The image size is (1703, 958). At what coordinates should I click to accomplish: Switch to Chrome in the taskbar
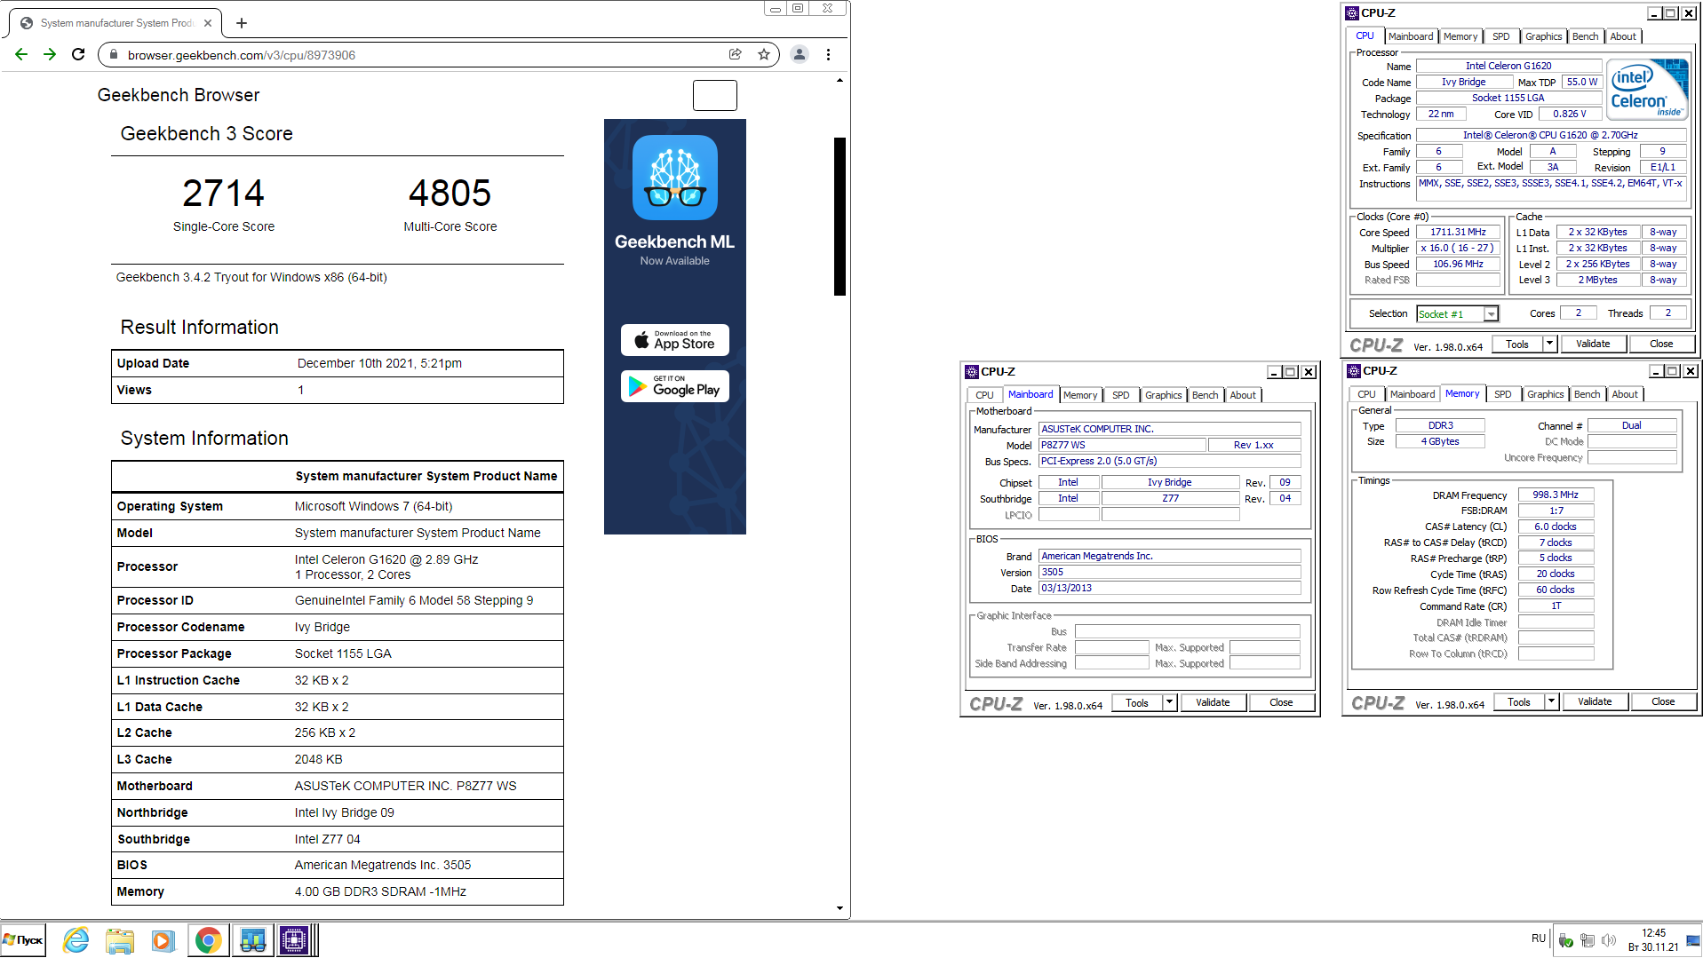(x=208, y=940)
